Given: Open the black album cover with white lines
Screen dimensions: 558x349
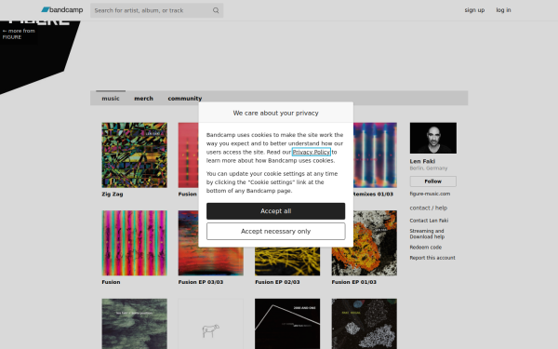Looking at the screenshot, I should 287,324.
